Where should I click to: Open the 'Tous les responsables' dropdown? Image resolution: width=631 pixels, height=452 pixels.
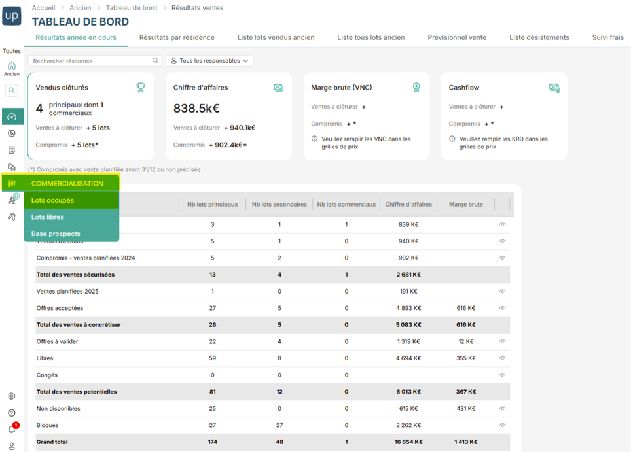click(209, 61)
